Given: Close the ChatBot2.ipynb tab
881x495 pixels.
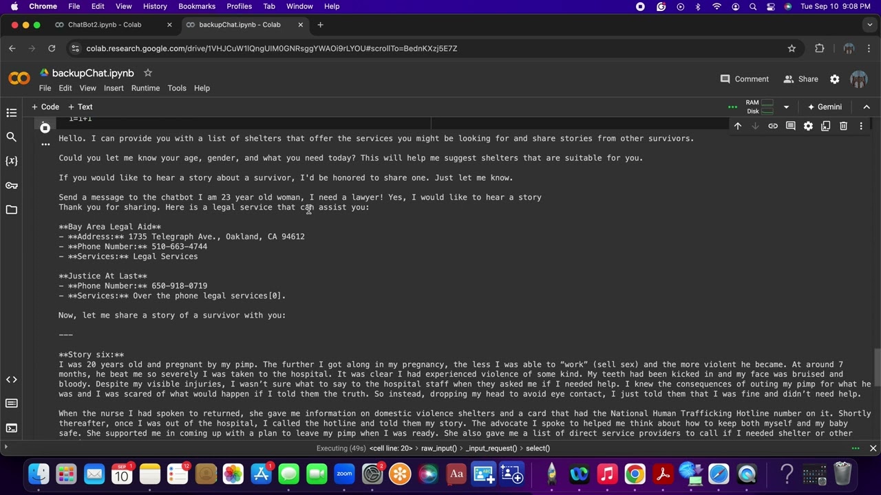Looking at the screenshot, I should (x=169, y=25).
